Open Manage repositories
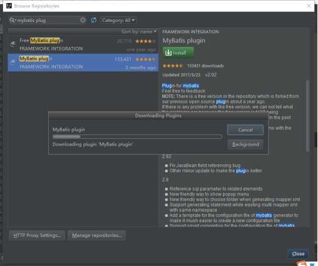 pyautogui.click(x=97, y=236)
